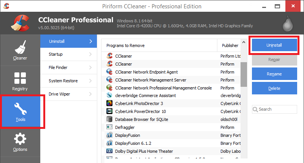Click the search magnifier icon

(256, 109)
